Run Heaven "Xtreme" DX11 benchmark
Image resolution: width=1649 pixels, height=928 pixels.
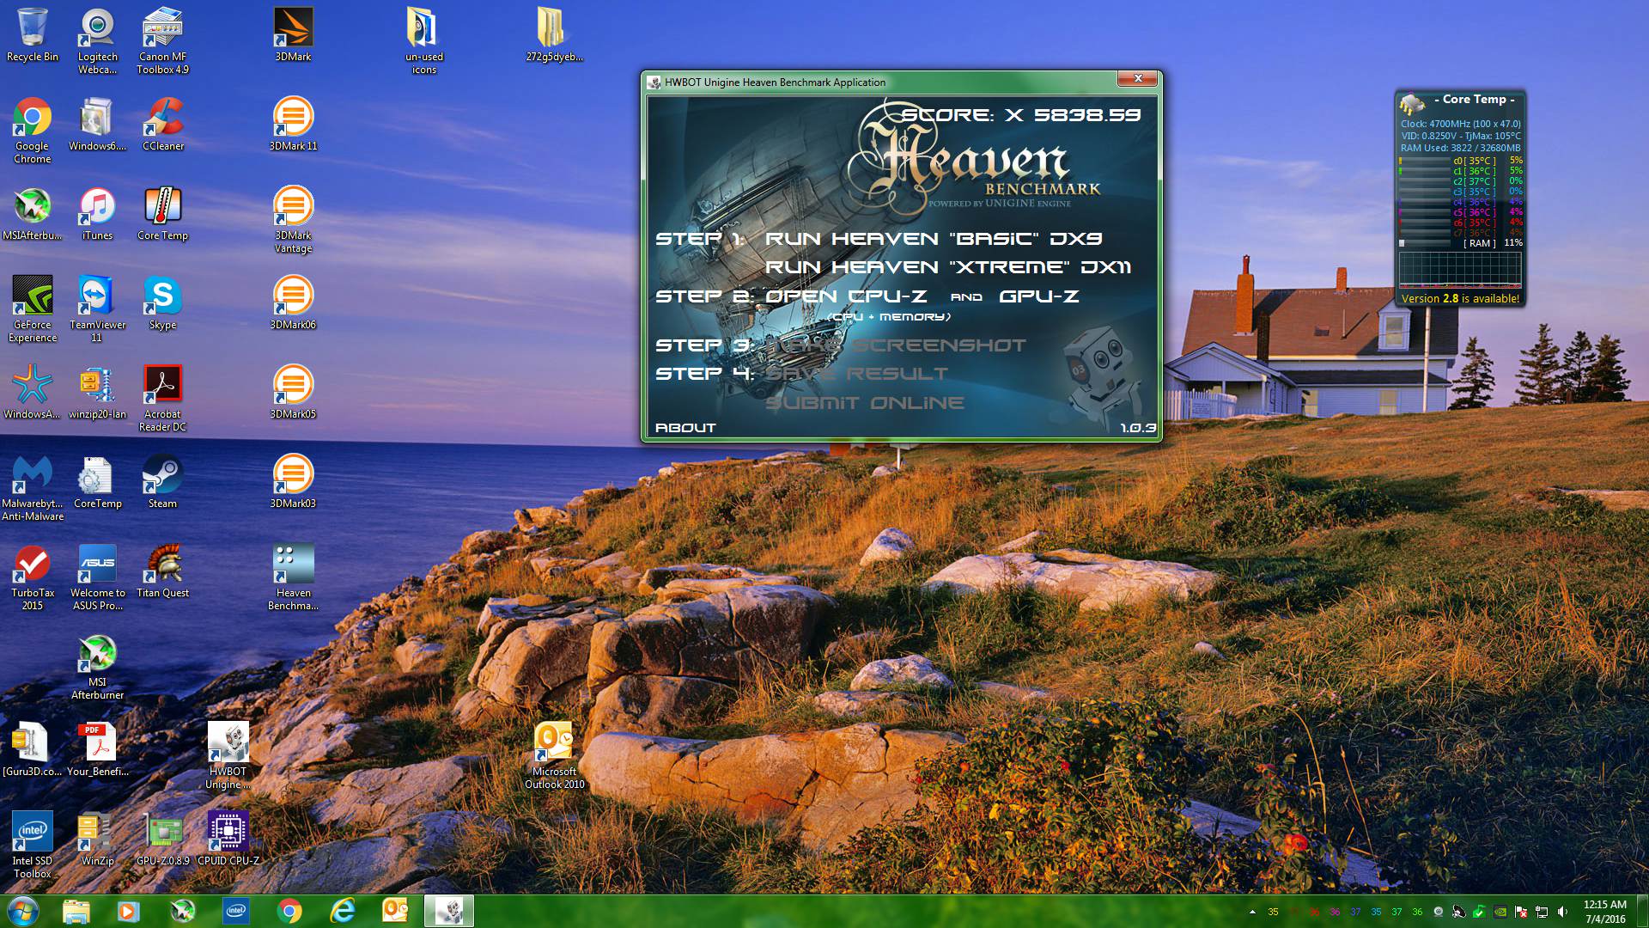[948, 267]
